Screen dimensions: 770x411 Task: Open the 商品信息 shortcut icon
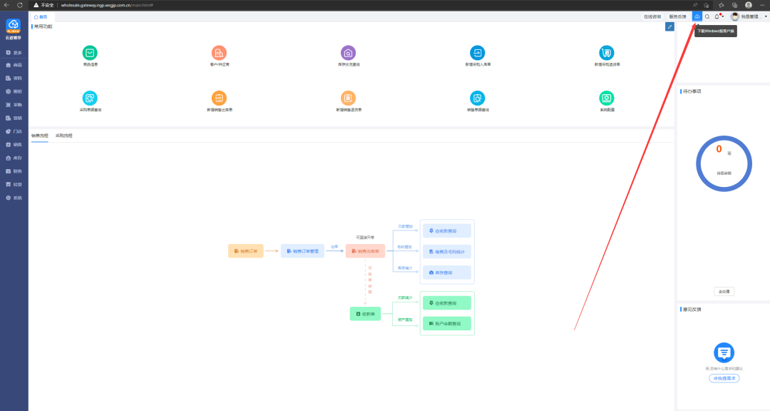pos(90,53)
